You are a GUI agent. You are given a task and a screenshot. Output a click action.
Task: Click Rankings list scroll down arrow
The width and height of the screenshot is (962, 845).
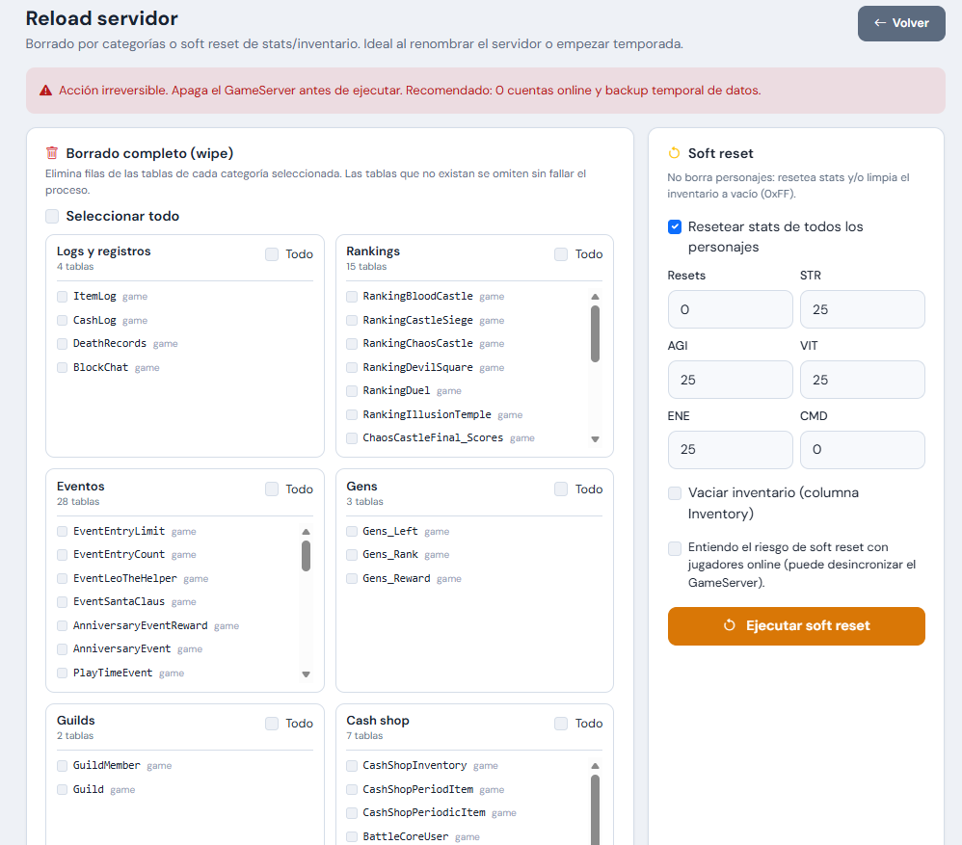(595, 439)
